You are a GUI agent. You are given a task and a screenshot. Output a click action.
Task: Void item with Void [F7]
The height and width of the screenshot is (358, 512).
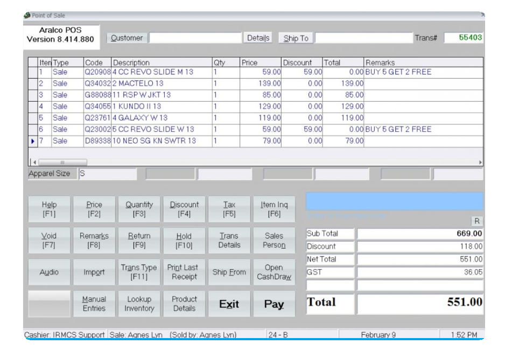tap(49, 241)
